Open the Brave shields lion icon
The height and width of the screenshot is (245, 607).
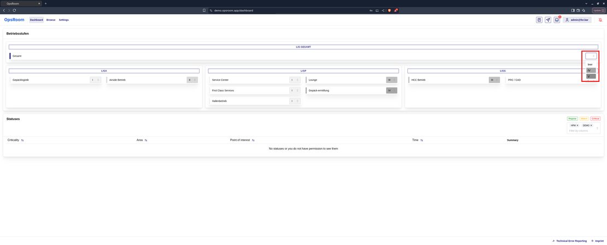coord(389,10)
